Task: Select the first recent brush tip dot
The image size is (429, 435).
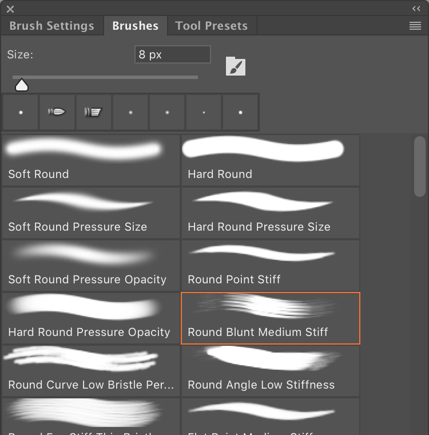Action: [x=21, y=112]
